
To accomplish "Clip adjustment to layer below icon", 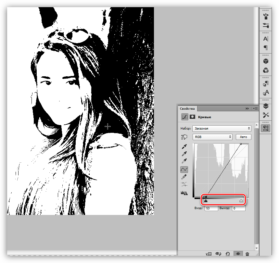I will (209, 254).
